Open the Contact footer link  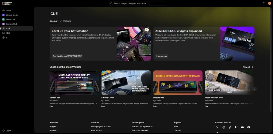(177, 130)
